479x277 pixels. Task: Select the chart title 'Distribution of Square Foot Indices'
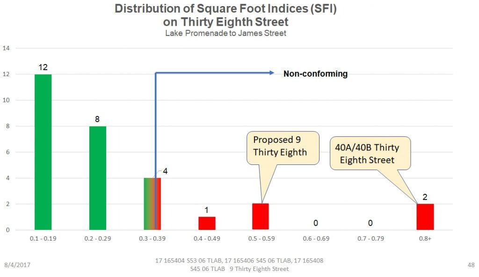(x=226, y=9)
